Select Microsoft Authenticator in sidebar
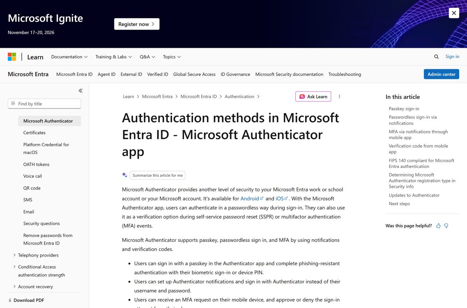Screen dimensions: 467x308 (x=49, y=121)
